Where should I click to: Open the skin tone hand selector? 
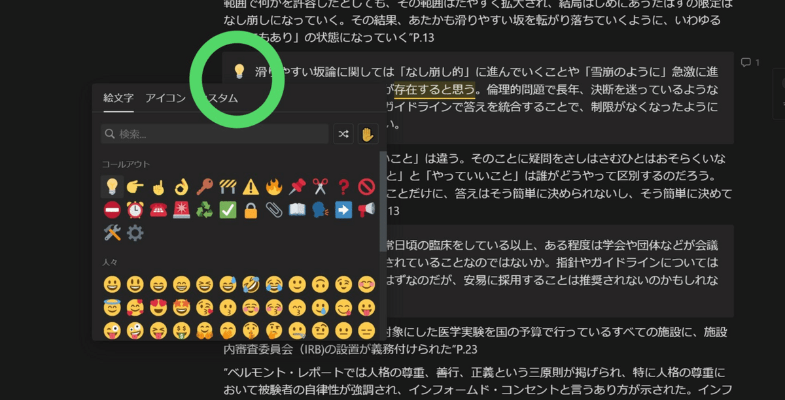[368, 134]
